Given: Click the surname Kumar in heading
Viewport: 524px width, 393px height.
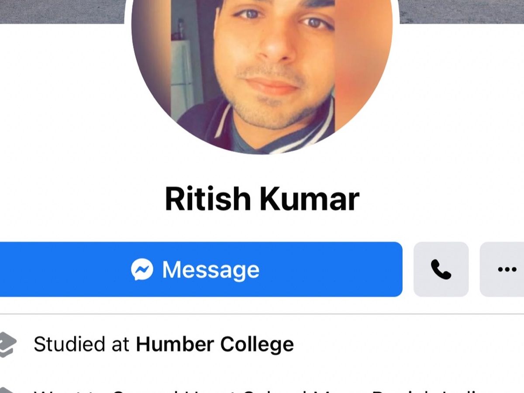Looking at the screenshot, I should pos(310,199).
